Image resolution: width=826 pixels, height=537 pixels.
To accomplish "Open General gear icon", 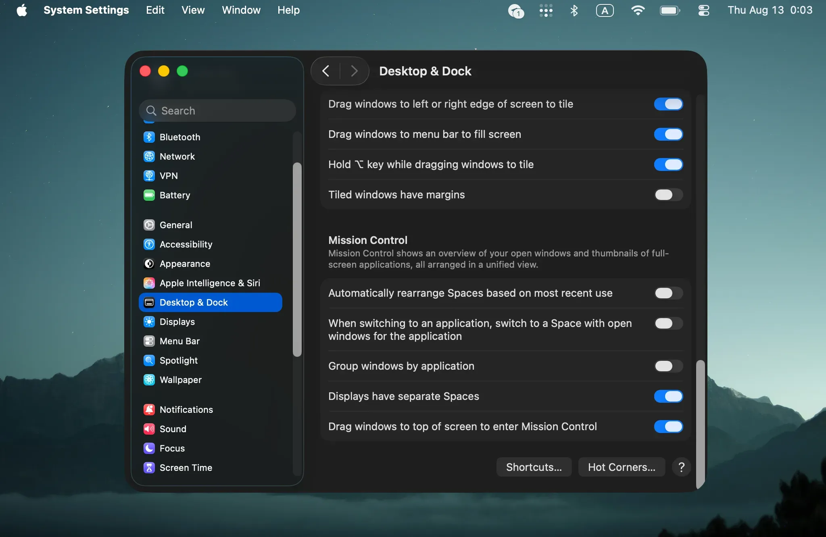I will pyautogui.click(x=149, y=225).
